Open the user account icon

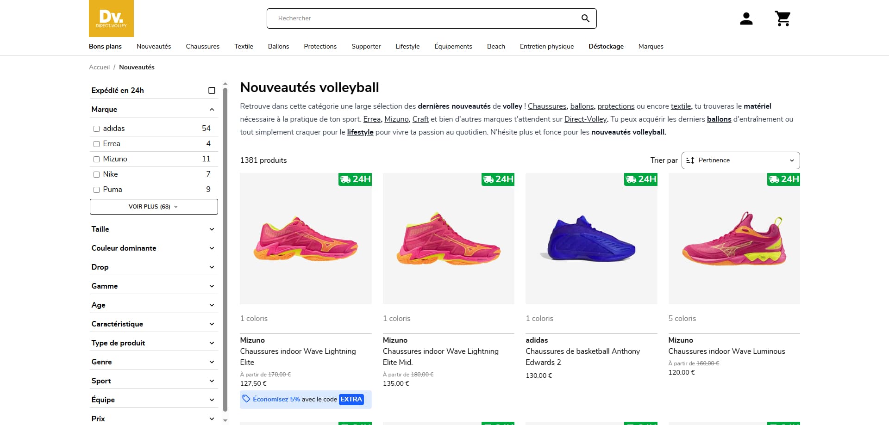(746, 18)
